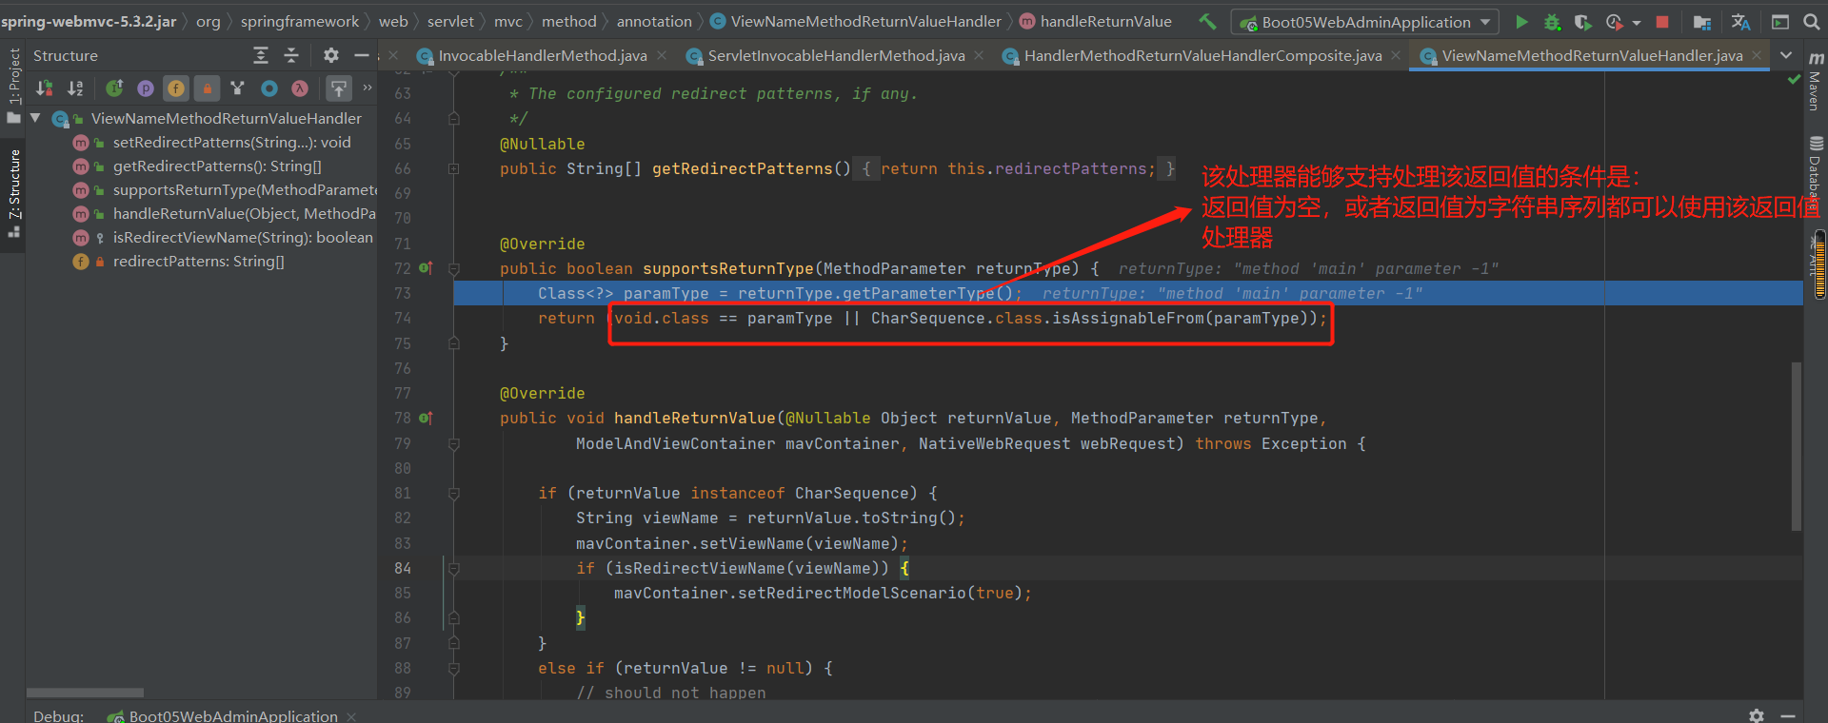Expand all nodes in Structure panel
The width and height of the screenshot is (1828, 723).
[260, 55]
